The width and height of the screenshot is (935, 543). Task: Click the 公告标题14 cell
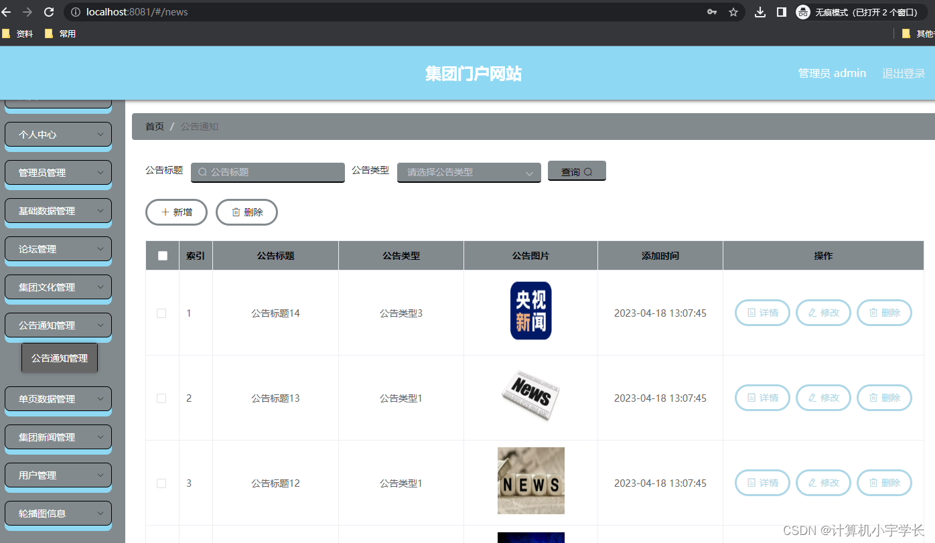275,313
